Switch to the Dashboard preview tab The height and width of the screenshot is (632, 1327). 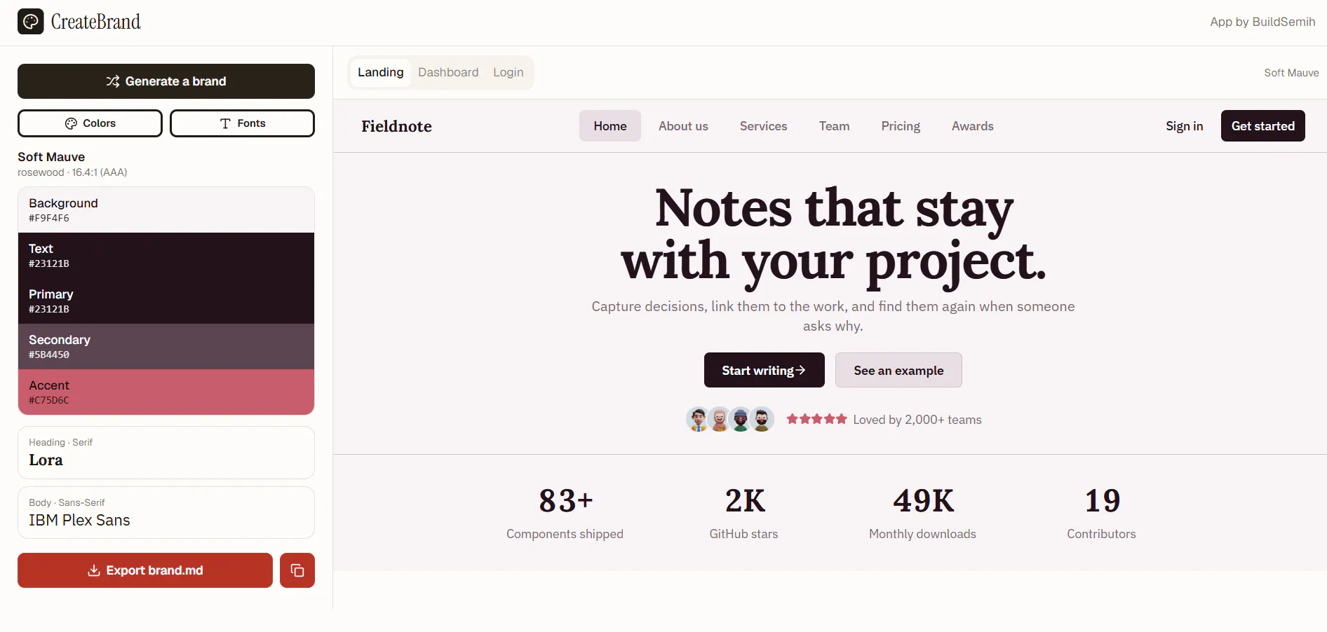448,72
